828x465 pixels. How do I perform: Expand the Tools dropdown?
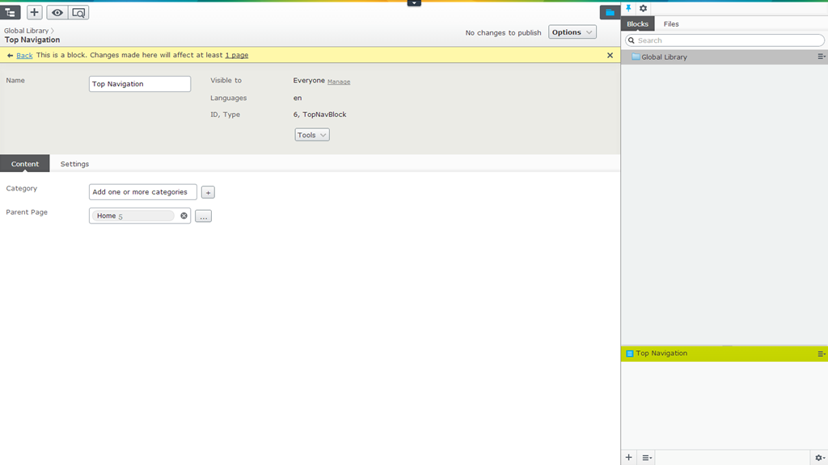click(x=312, y=135)
